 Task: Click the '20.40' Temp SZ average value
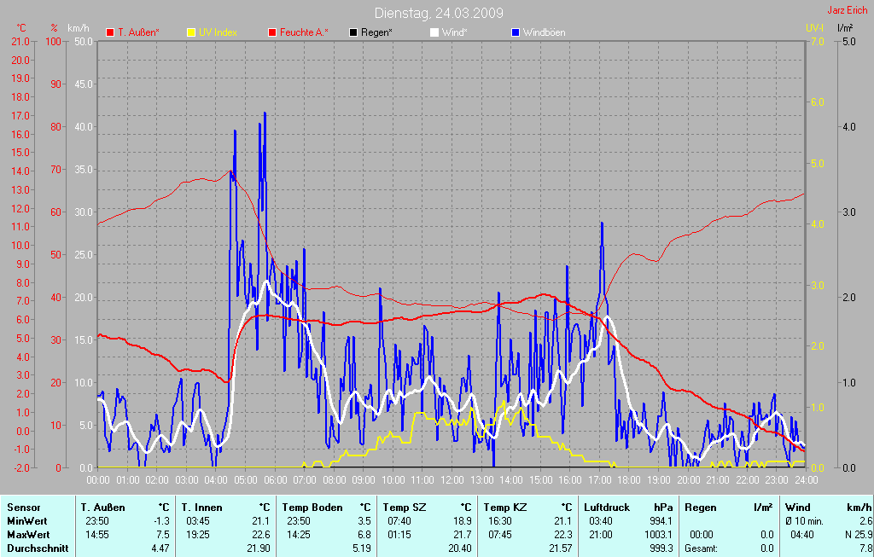click(x=460, y=548)
